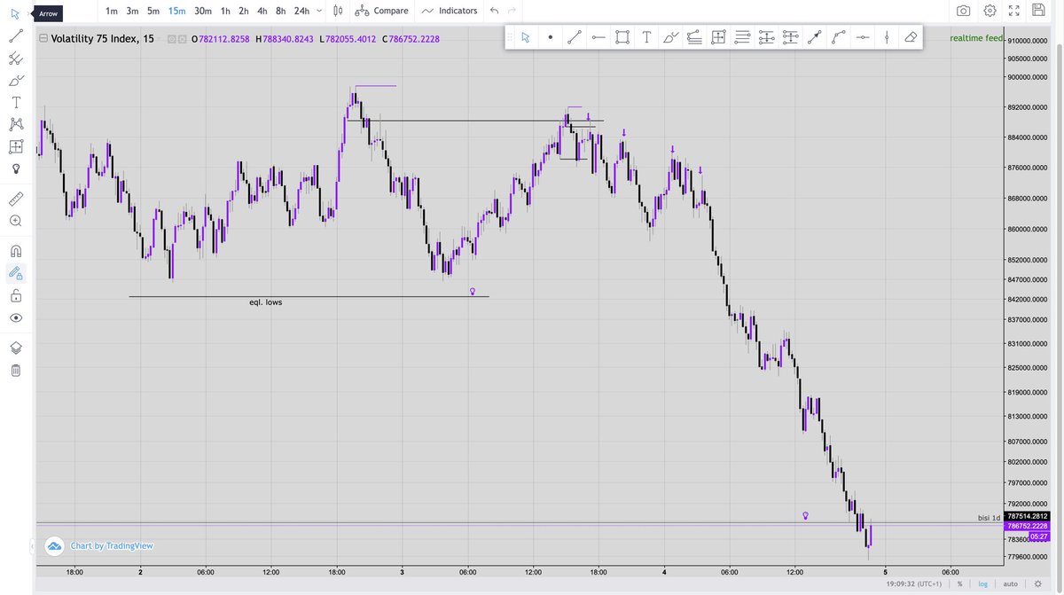Image resolution: width=1064 pixels, height=595 pixels.
Task: Click the 19:09:32 (UTC+1) timezone selector
Action: click(x=913, y=583)
